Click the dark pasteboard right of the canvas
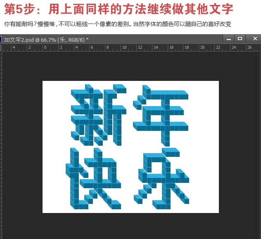 coord(240,144)
